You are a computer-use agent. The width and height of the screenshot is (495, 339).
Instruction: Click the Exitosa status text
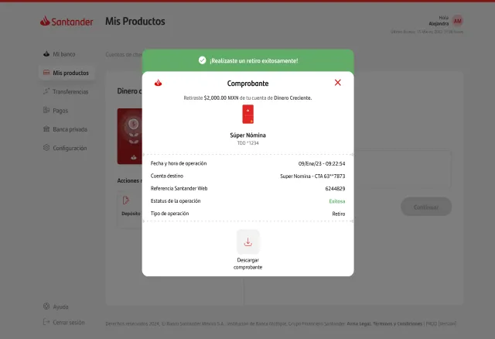point(337,201)
